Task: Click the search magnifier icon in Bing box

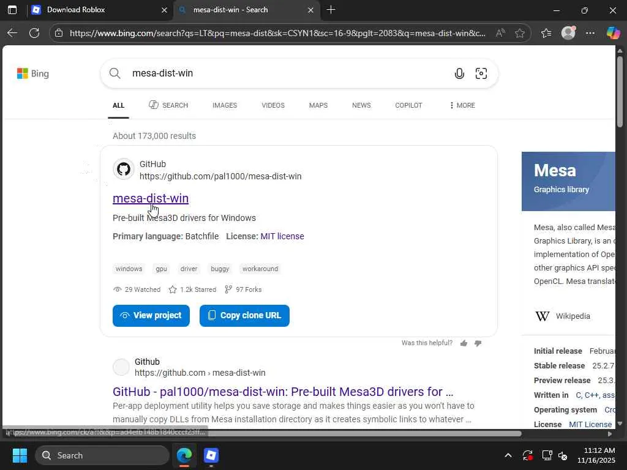Action: [x=115, y=73]
